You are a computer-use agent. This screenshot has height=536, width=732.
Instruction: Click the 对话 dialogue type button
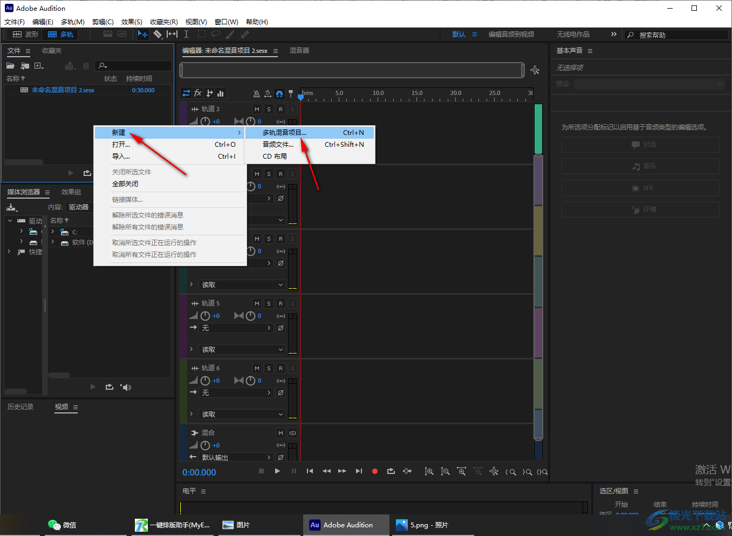pyautogui.click(x=640, y=145)
